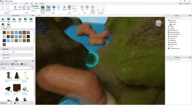This screenshot has width=192, height=108.
Task: Pick the Subtract terrain tool
Action: coord(14,20)
